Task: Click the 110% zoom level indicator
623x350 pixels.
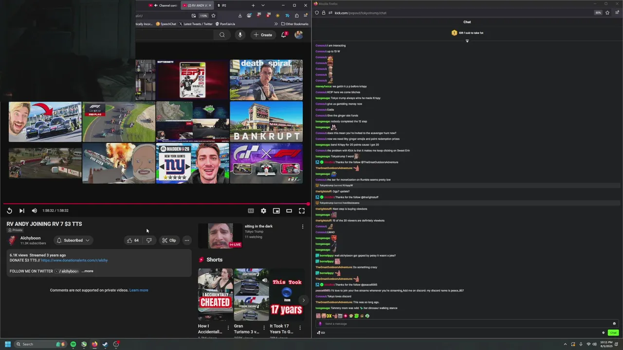Action: pos(203,16)
